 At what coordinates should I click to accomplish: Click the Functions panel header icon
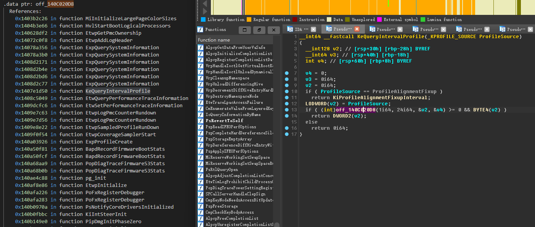point(200,29)
